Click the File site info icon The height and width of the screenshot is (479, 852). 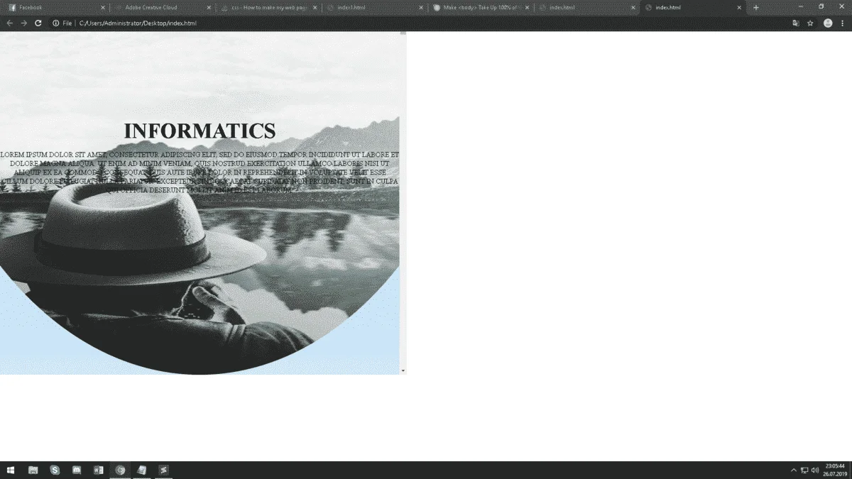click(x=55, y=23)
